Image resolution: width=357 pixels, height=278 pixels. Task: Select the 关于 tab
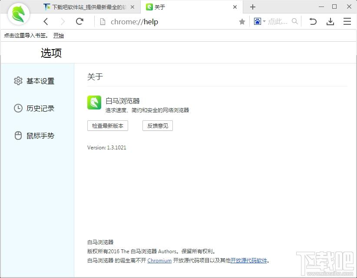pyautogui.click(x=192, y=7)
